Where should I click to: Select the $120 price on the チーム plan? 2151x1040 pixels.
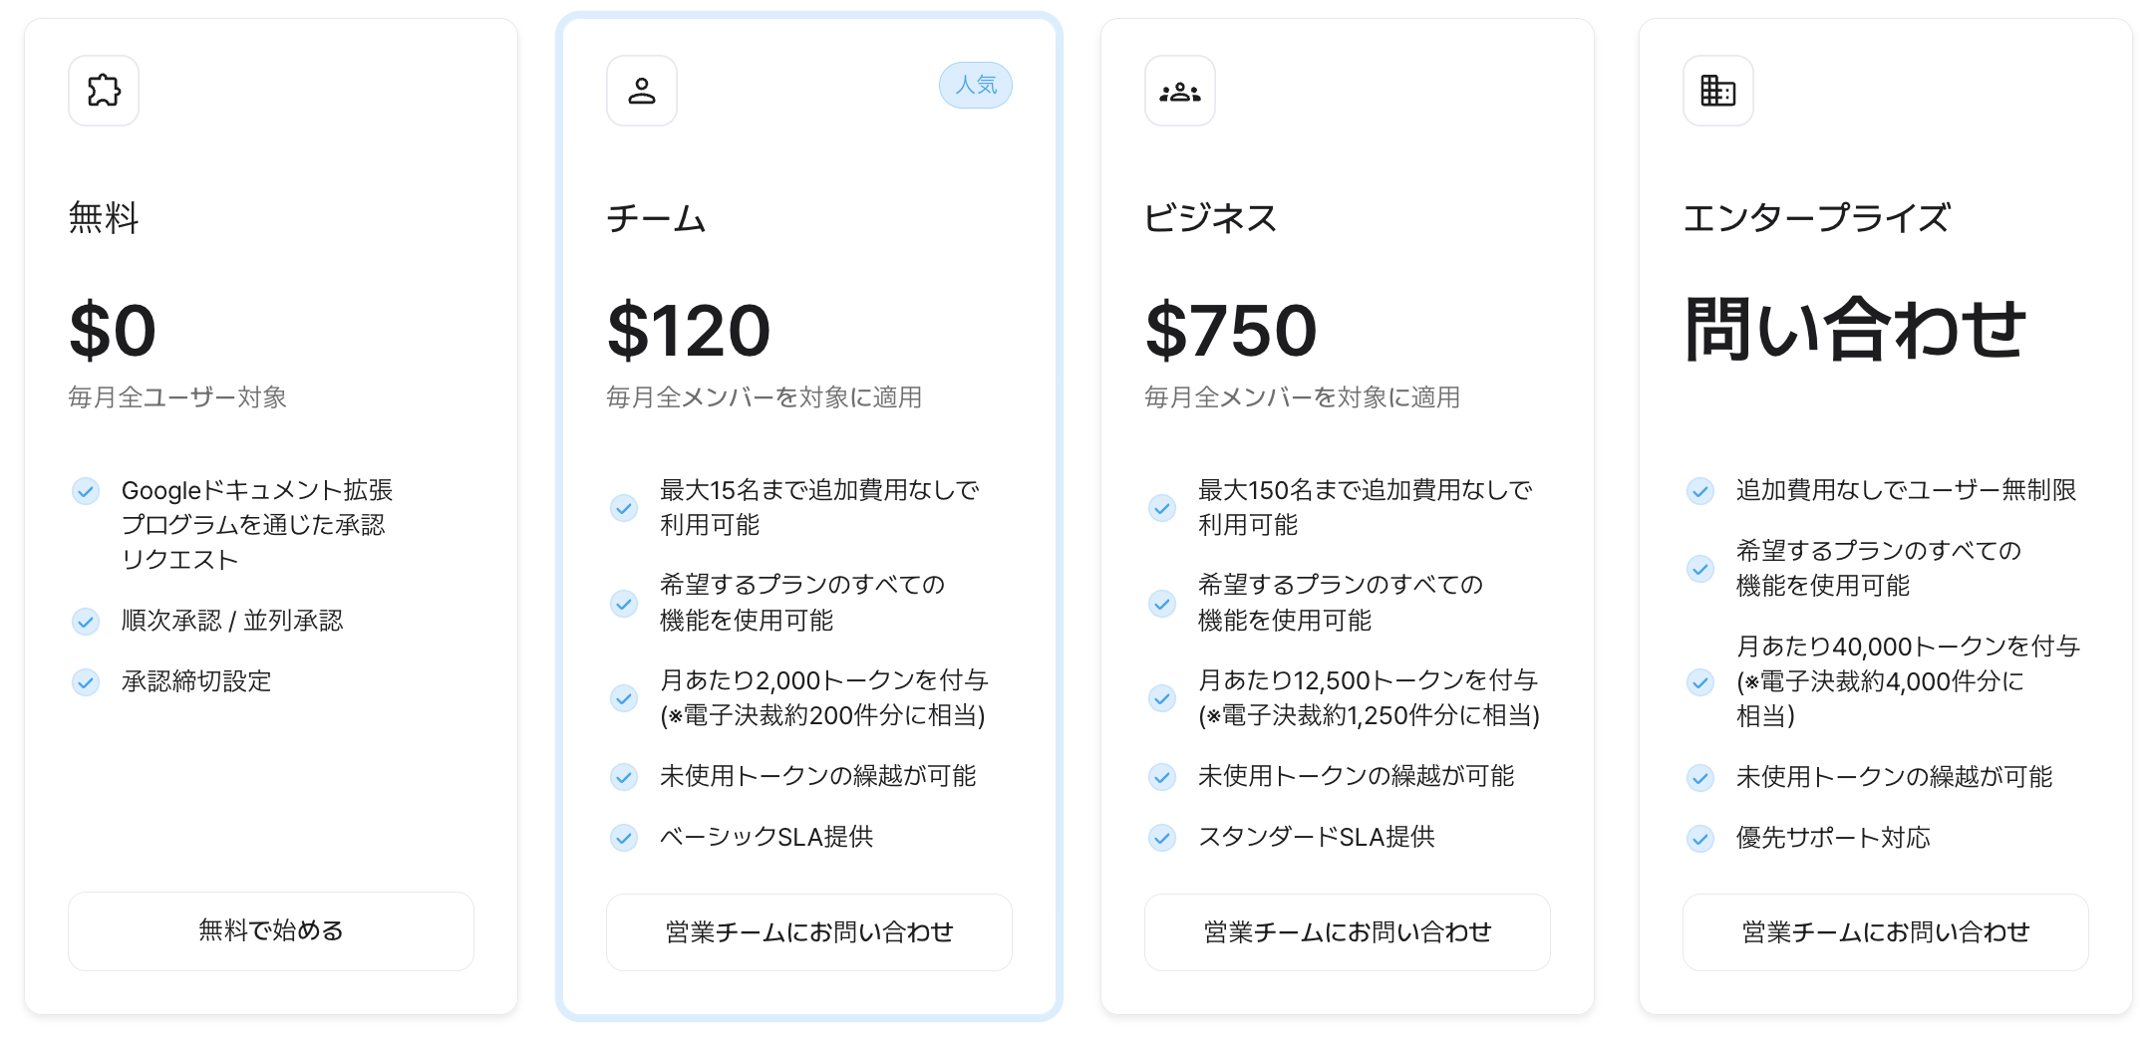tap(689, 331)
